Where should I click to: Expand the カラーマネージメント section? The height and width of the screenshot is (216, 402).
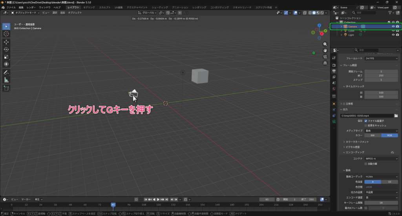click(x=356, y=141)
